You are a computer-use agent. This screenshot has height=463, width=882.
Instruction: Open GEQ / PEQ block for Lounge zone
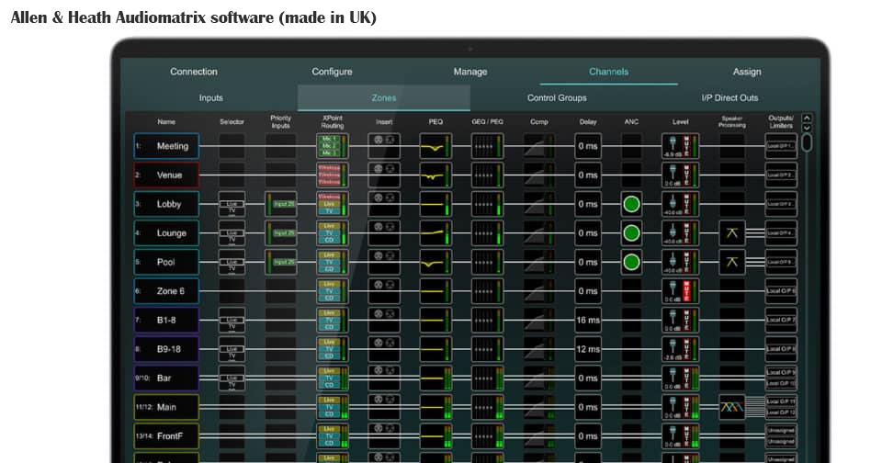tap(487, 233)
